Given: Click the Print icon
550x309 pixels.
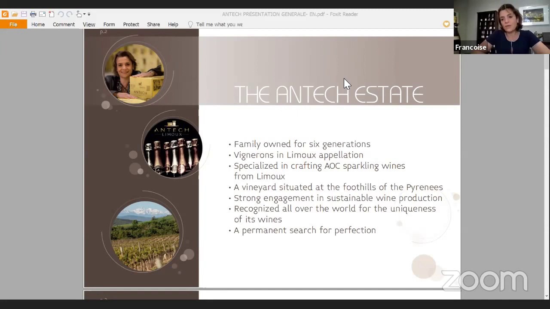Looking at the screenshot, I should coord(33,14).
